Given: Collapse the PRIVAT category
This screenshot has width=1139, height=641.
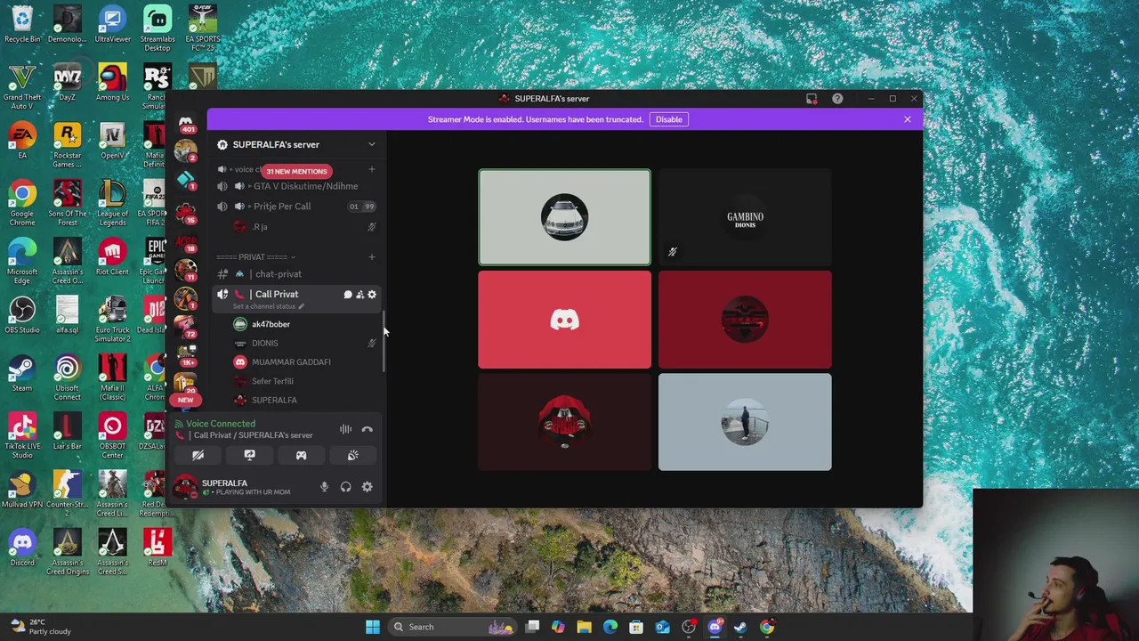Looking at the screenshot, I should 255,257.
